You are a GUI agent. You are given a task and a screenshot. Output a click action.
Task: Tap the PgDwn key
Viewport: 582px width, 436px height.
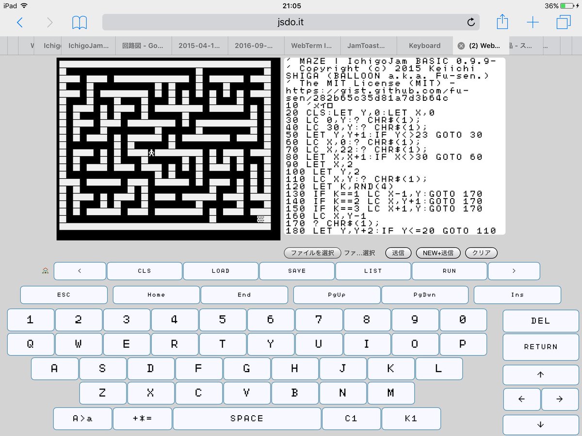[x=425, y=295]
